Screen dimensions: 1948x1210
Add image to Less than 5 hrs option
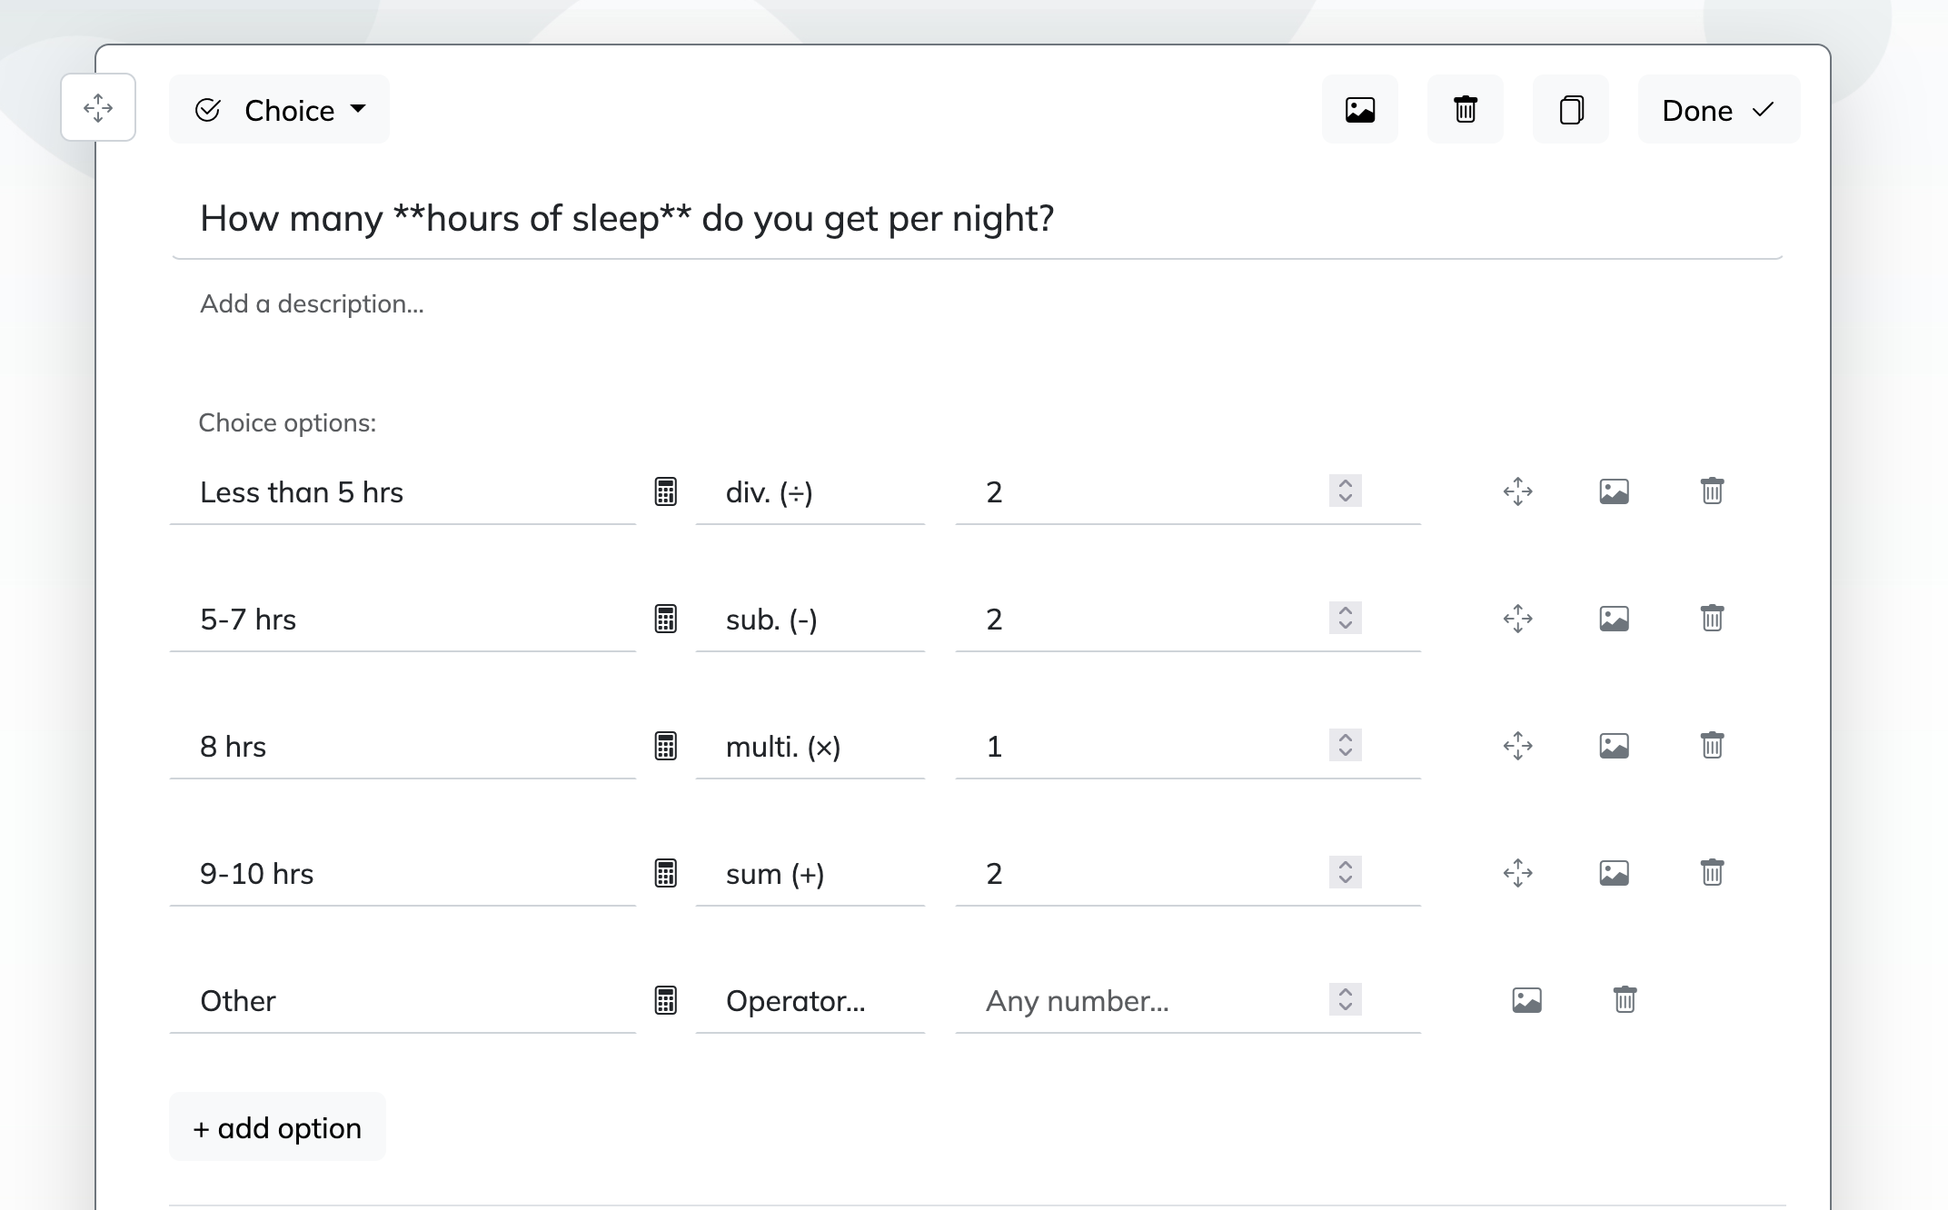coord(1615,491)
